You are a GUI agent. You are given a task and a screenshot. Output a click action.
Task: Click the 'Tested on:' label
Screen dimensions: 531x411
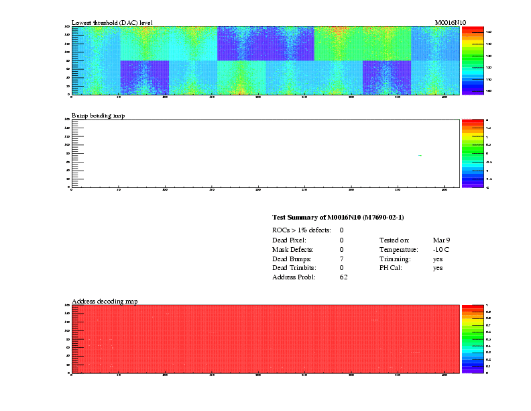click(x=394, y=240)
